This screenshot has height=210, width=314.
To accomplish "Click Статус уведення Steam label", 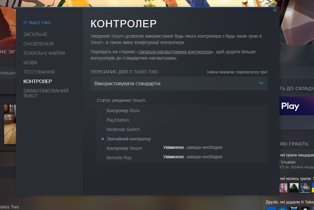I will click(121, 100).
